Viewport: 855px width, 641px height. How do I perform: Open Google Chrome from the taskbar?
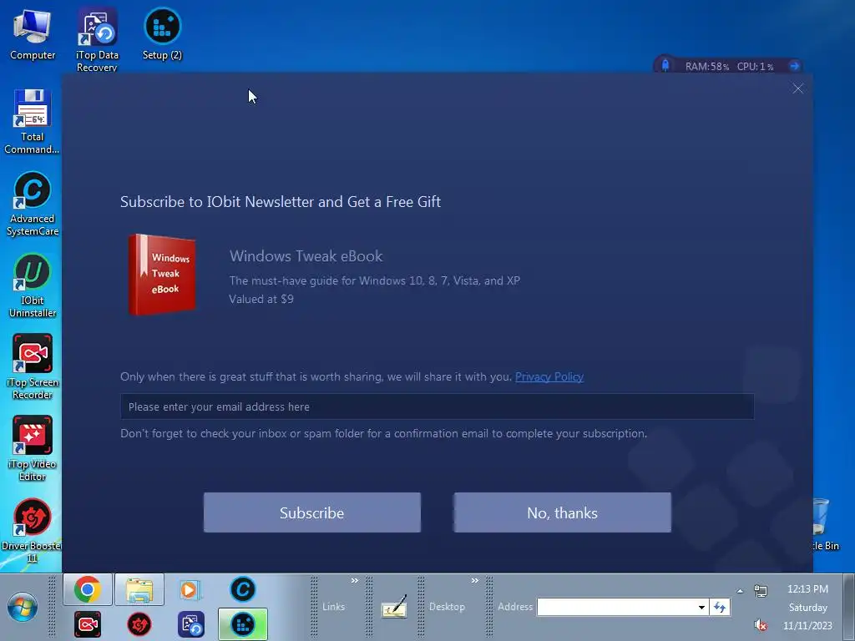click(x=88, y=589)
